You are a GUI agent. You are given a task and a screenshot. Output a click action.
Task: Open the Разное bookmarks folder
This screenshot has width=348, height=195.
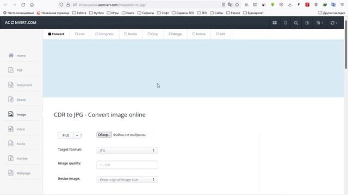[x=233, y=13]
